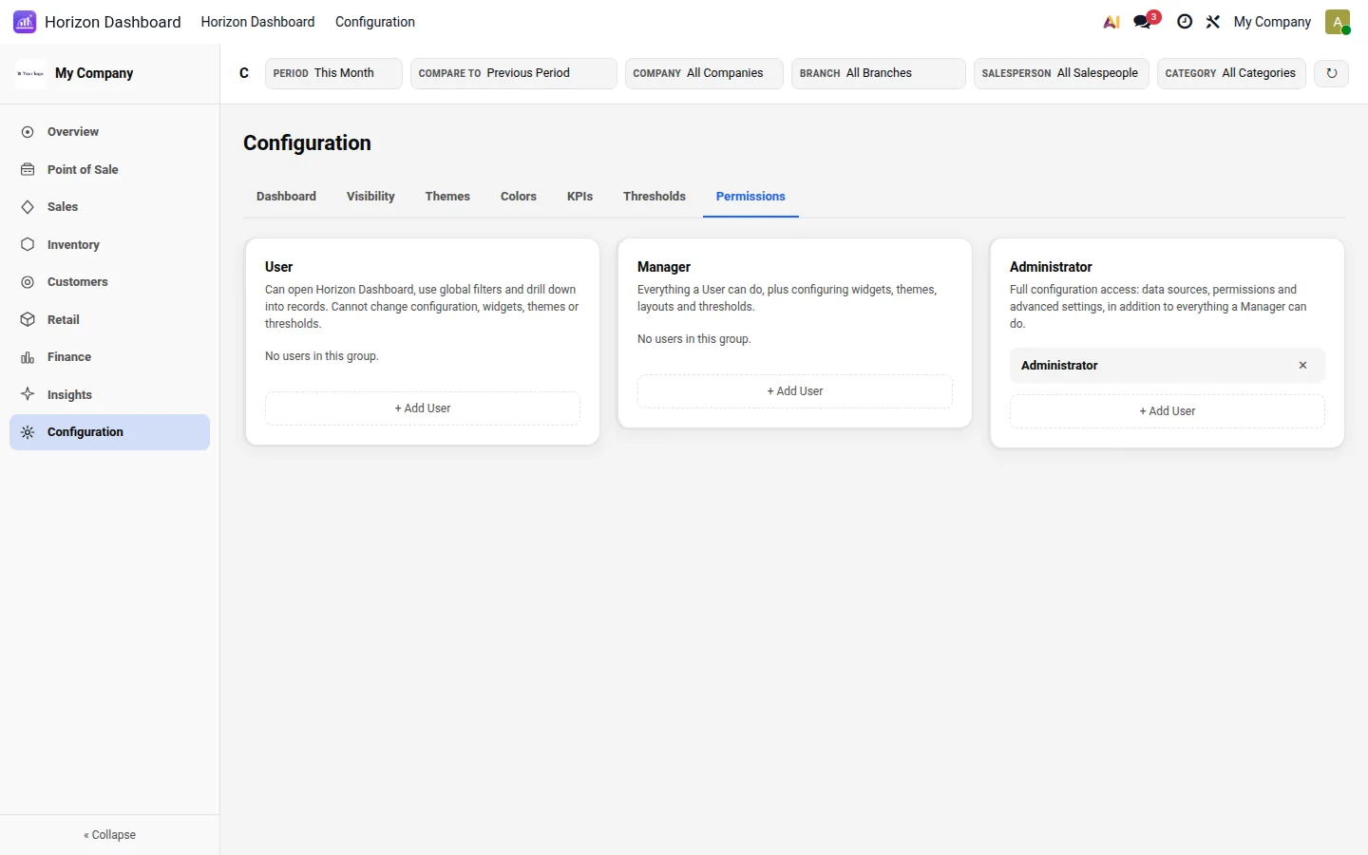
Task: Click the Point of Sale sidebar icon
Action: [28, 169]
